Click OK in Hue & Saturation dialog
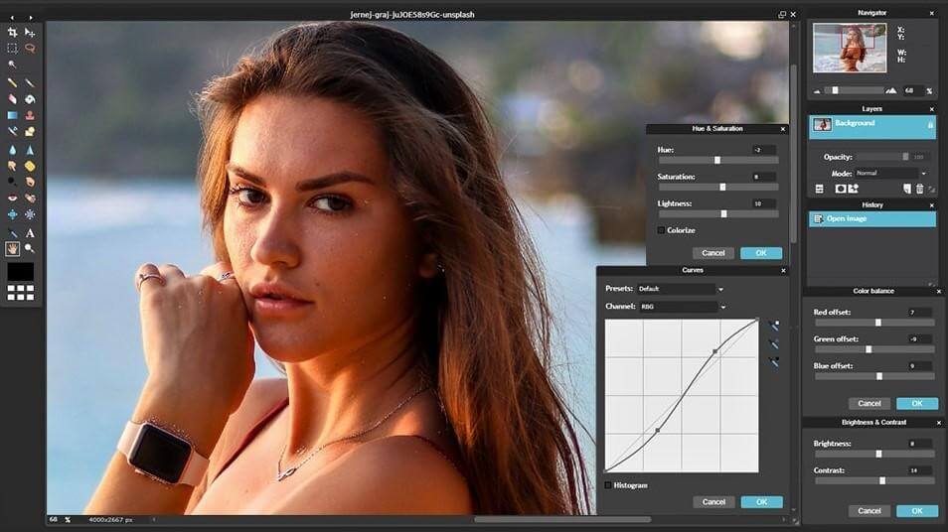 click(x=760, y=253)
